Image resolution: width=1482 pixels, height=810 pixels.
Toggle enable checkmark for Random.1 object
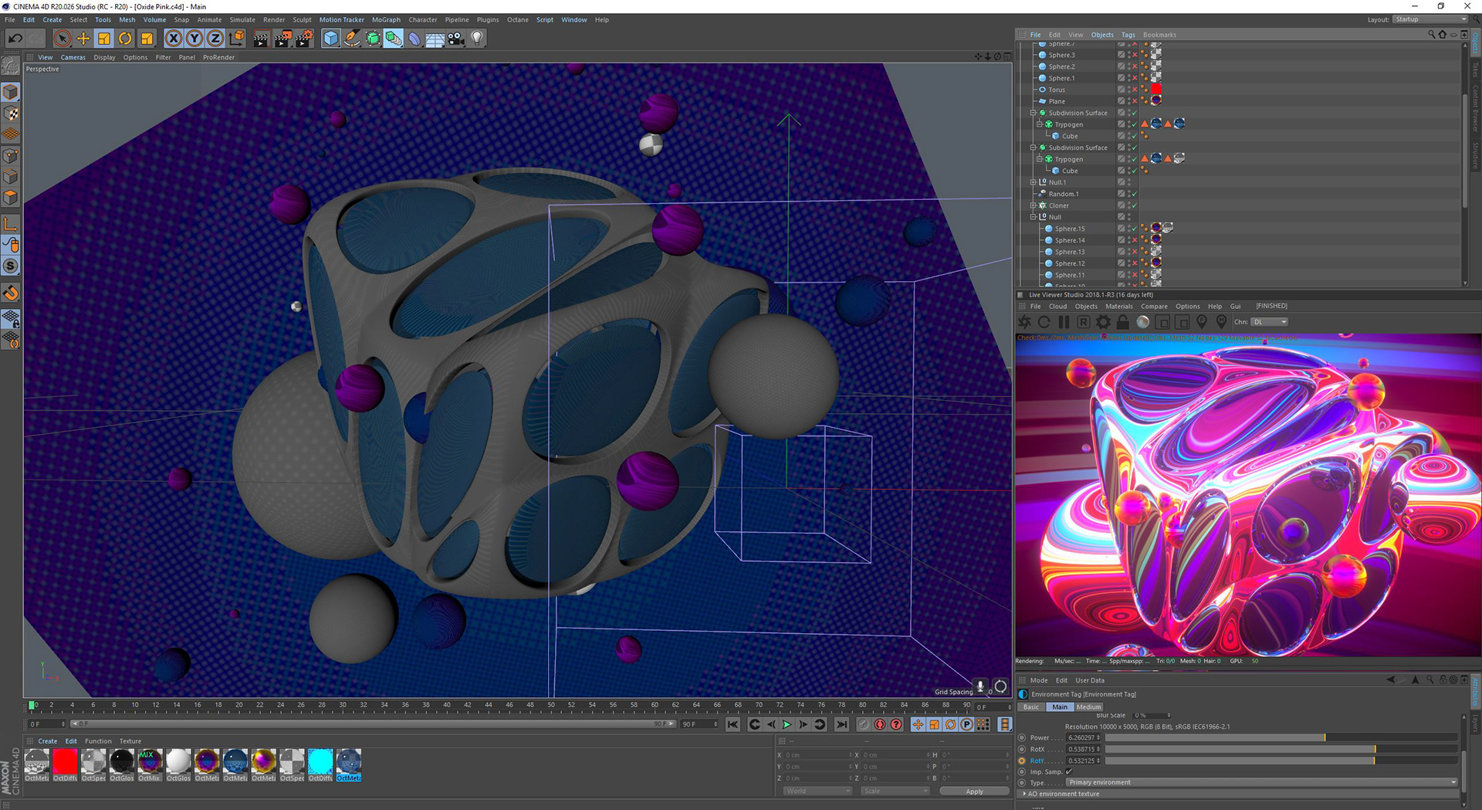pos(1134,194)
